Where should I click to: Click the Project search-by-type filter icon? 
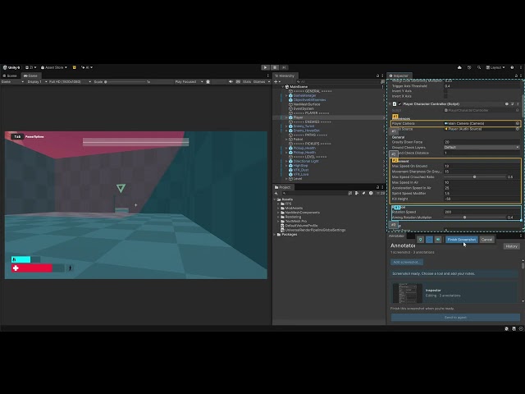pyautogui.click(x=357, y=194)
